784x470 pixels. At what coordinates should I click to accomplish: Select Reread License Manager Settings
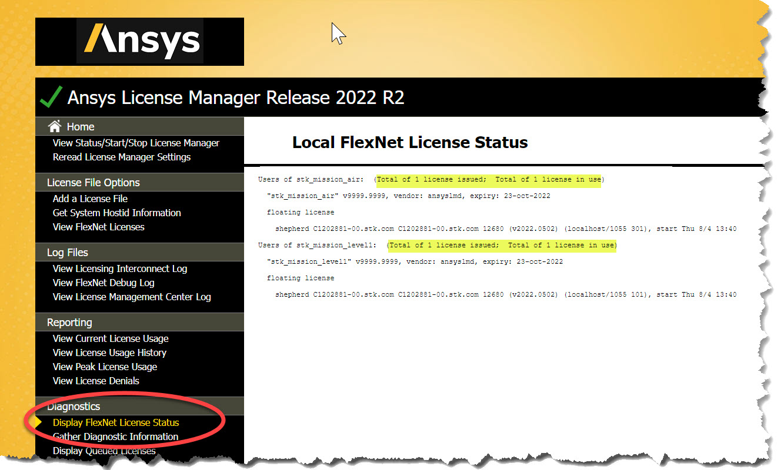coord(122,157)
